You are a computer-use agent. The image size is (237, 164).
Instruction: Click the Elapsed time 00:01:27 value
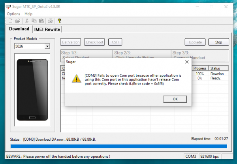(221, 139)
